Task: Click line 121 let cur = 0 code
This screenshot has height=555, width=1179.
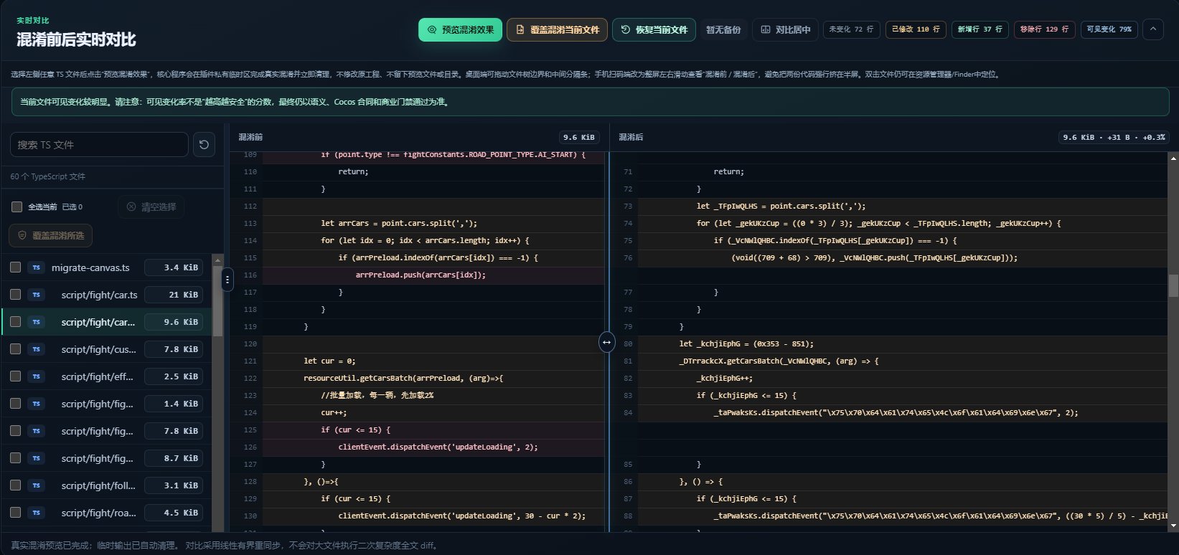Action: [329, 361]
